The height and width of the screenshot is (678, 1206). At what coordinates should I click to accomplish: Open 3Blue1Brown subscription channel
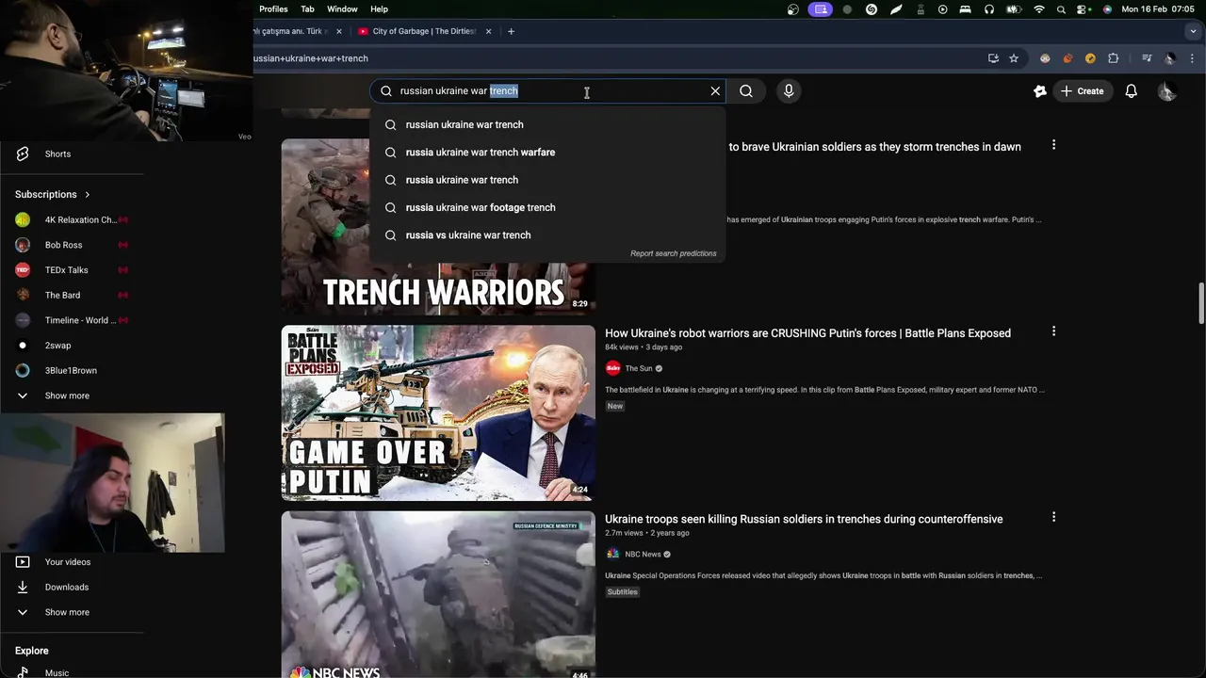pyautogui.click(x=72, y=370)
